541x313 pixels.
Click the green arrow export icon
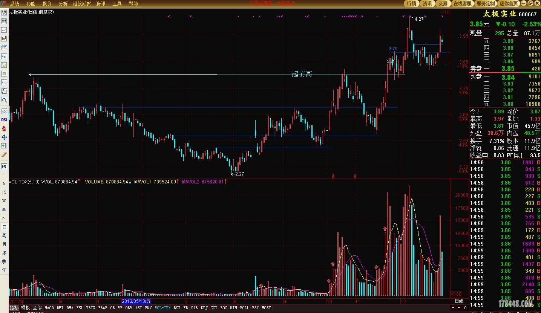[x=4, y=146]
